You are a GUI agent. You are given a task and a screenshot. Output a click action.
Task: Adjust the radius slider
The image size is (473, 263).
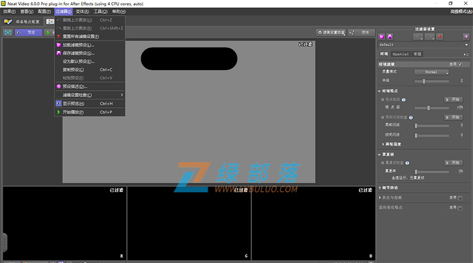(x=431, y=81)
